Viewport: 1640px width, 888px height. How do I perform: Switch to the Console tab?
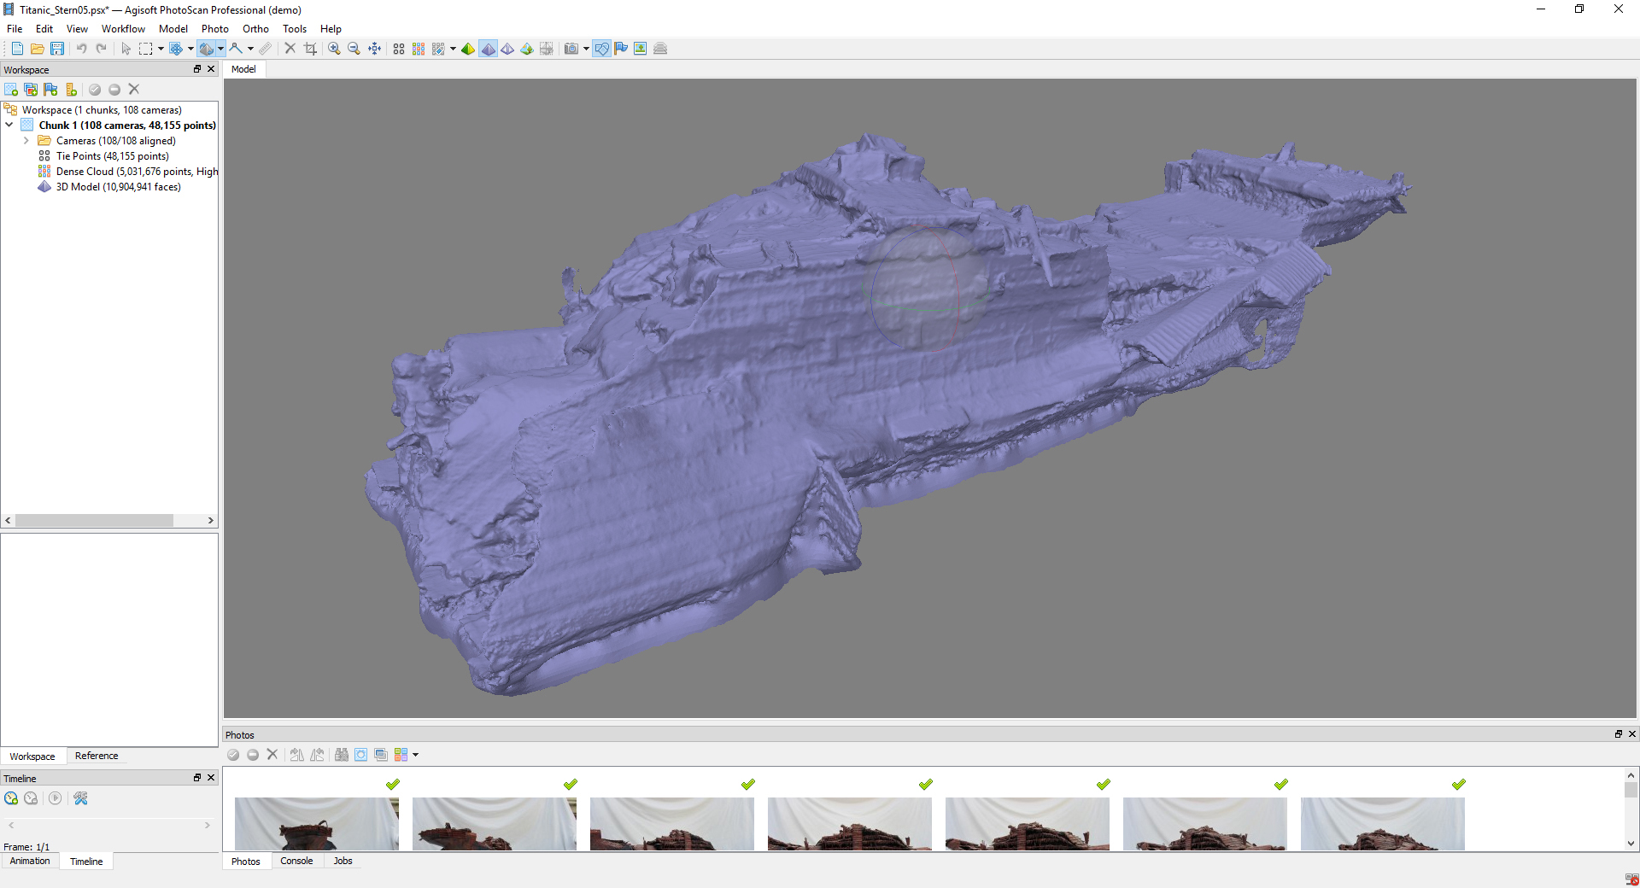296,861
